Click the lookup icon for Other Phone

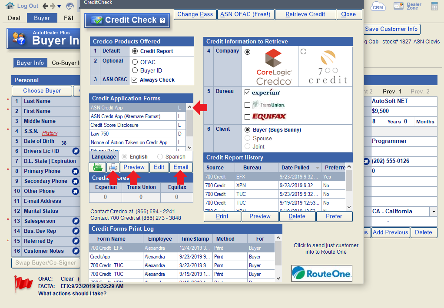point(75,191)
